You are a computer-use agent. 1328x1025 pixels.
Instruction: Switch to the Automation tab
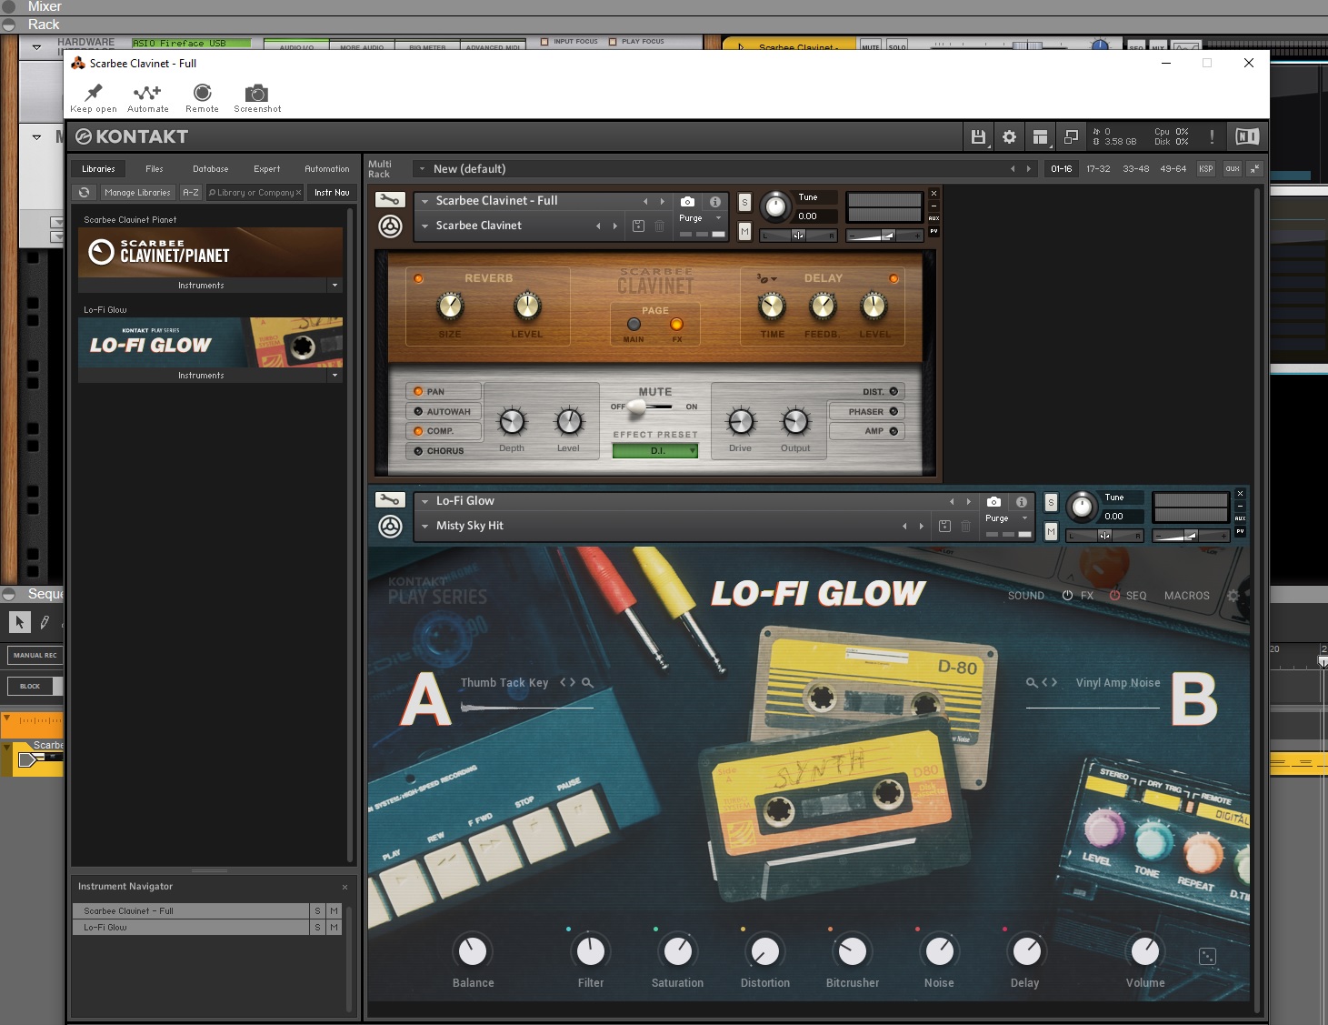point(326,168)
